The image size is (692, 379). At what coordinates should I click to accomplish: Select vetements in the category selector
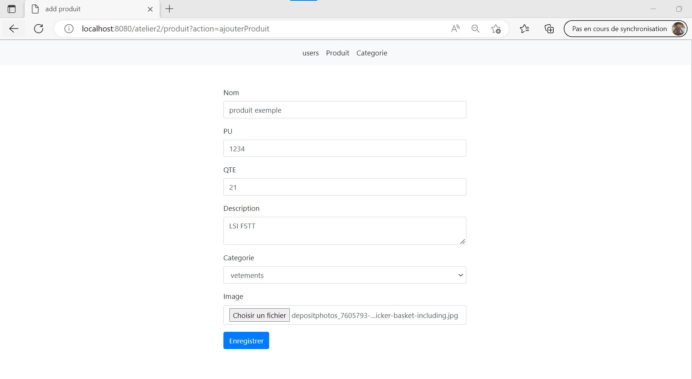[x=345, y=275]
